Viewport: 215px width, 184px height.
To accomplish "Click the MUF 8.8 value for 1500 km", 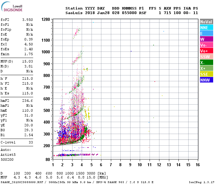I will [81, 178].
